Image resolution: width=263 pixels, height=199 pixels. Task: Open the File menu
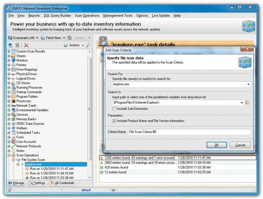pos(11,15)
